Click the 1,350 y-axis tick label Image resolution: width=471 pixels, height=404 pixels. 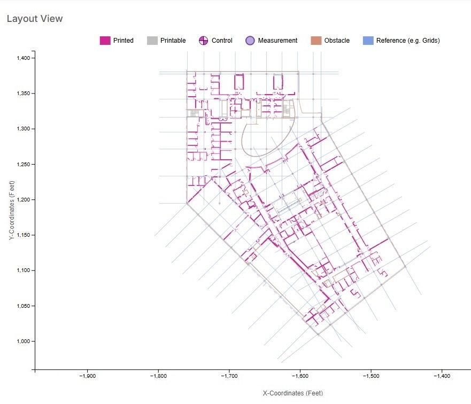(x=24, y=94)
